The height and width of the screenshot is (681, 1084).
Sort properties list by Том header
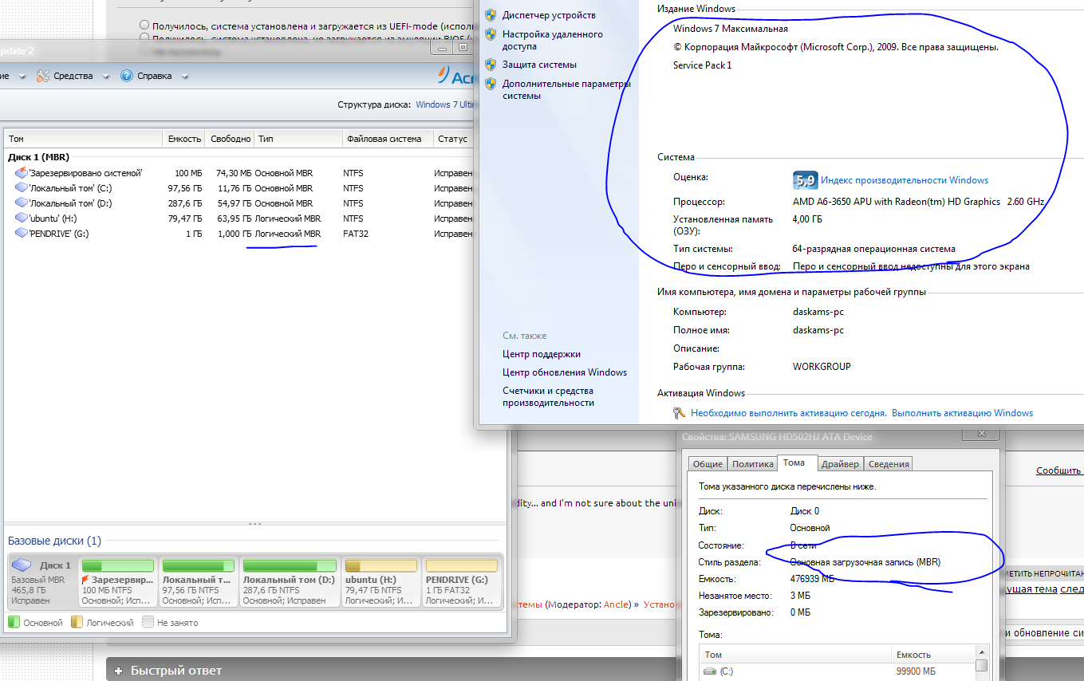[x=796, y=655]
